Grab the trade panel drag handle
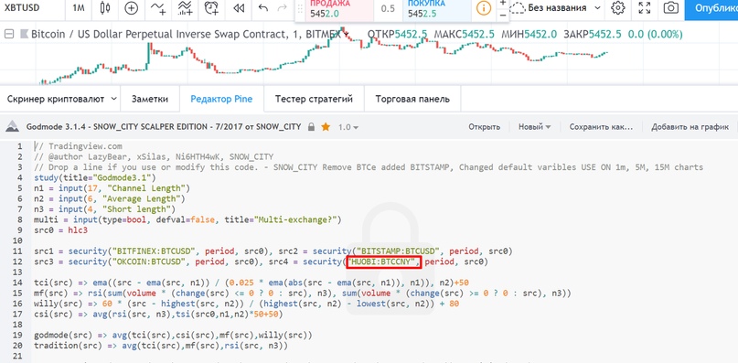This screenshot has width=738, height=363. click(299, 8)
